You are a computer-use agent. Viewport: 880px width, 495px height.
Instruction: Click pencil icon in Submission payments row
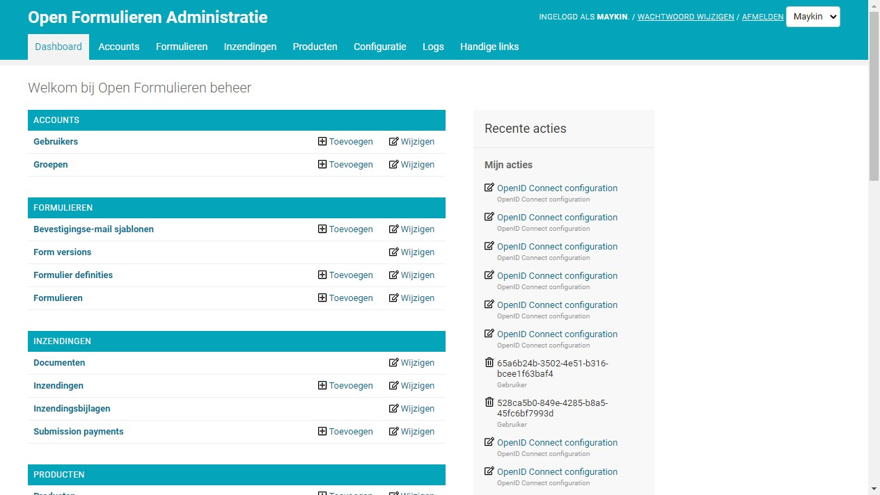point(394,431)
